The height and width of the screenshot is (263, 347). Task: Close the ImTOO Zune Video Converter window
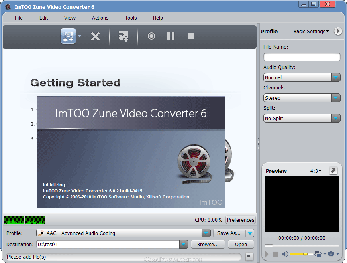pyautogui.click(x=328, y=4)
